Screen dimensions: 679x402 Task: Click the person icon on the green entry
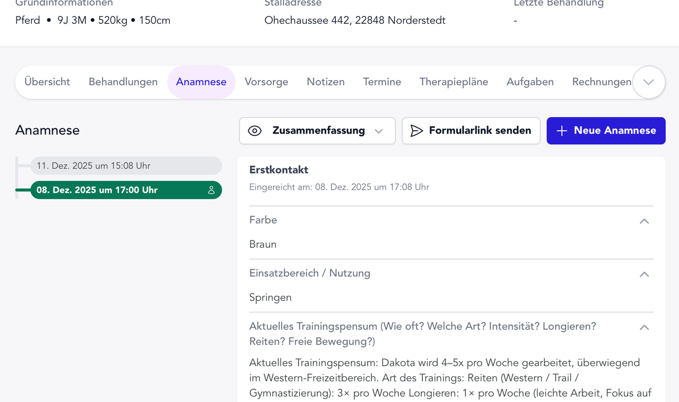tap(211, 190)
